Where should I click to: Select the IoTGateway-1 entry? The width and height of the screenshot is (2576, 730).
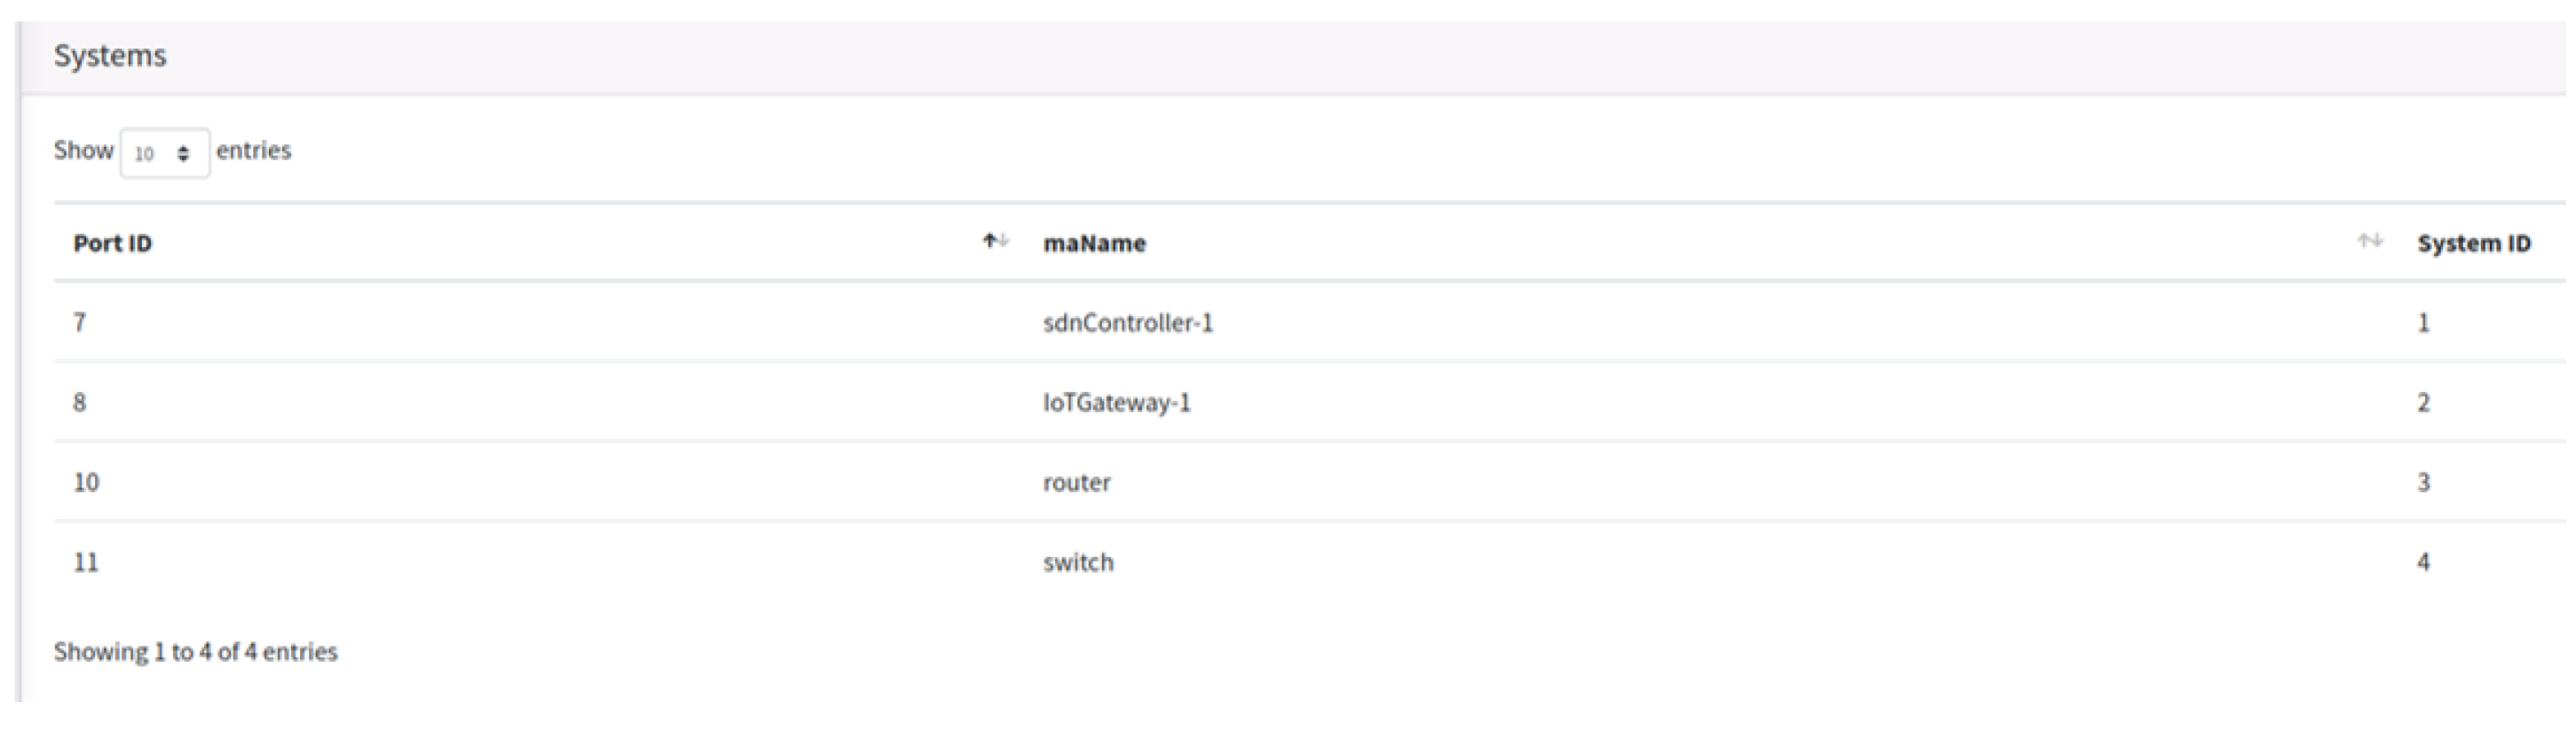coord(1116,403)
